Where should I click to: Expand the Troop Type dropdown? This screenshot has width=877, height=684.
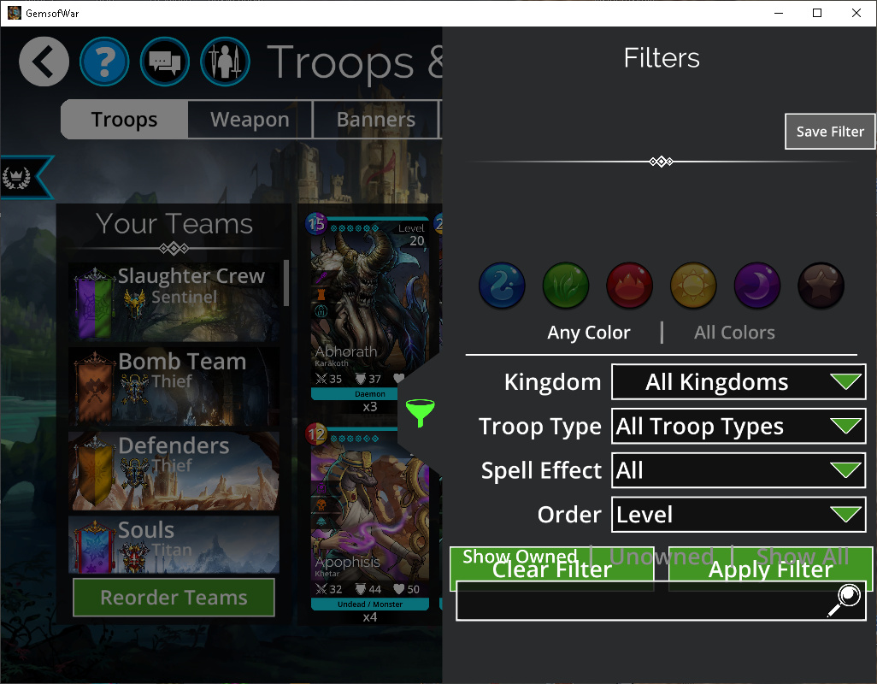point(739,426)
